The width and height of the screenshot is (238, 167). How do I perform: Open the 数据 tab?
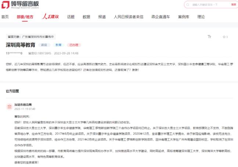pos(86,17)
